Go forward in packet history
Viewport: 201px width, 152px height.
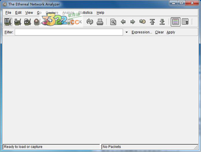coord(133,22)
